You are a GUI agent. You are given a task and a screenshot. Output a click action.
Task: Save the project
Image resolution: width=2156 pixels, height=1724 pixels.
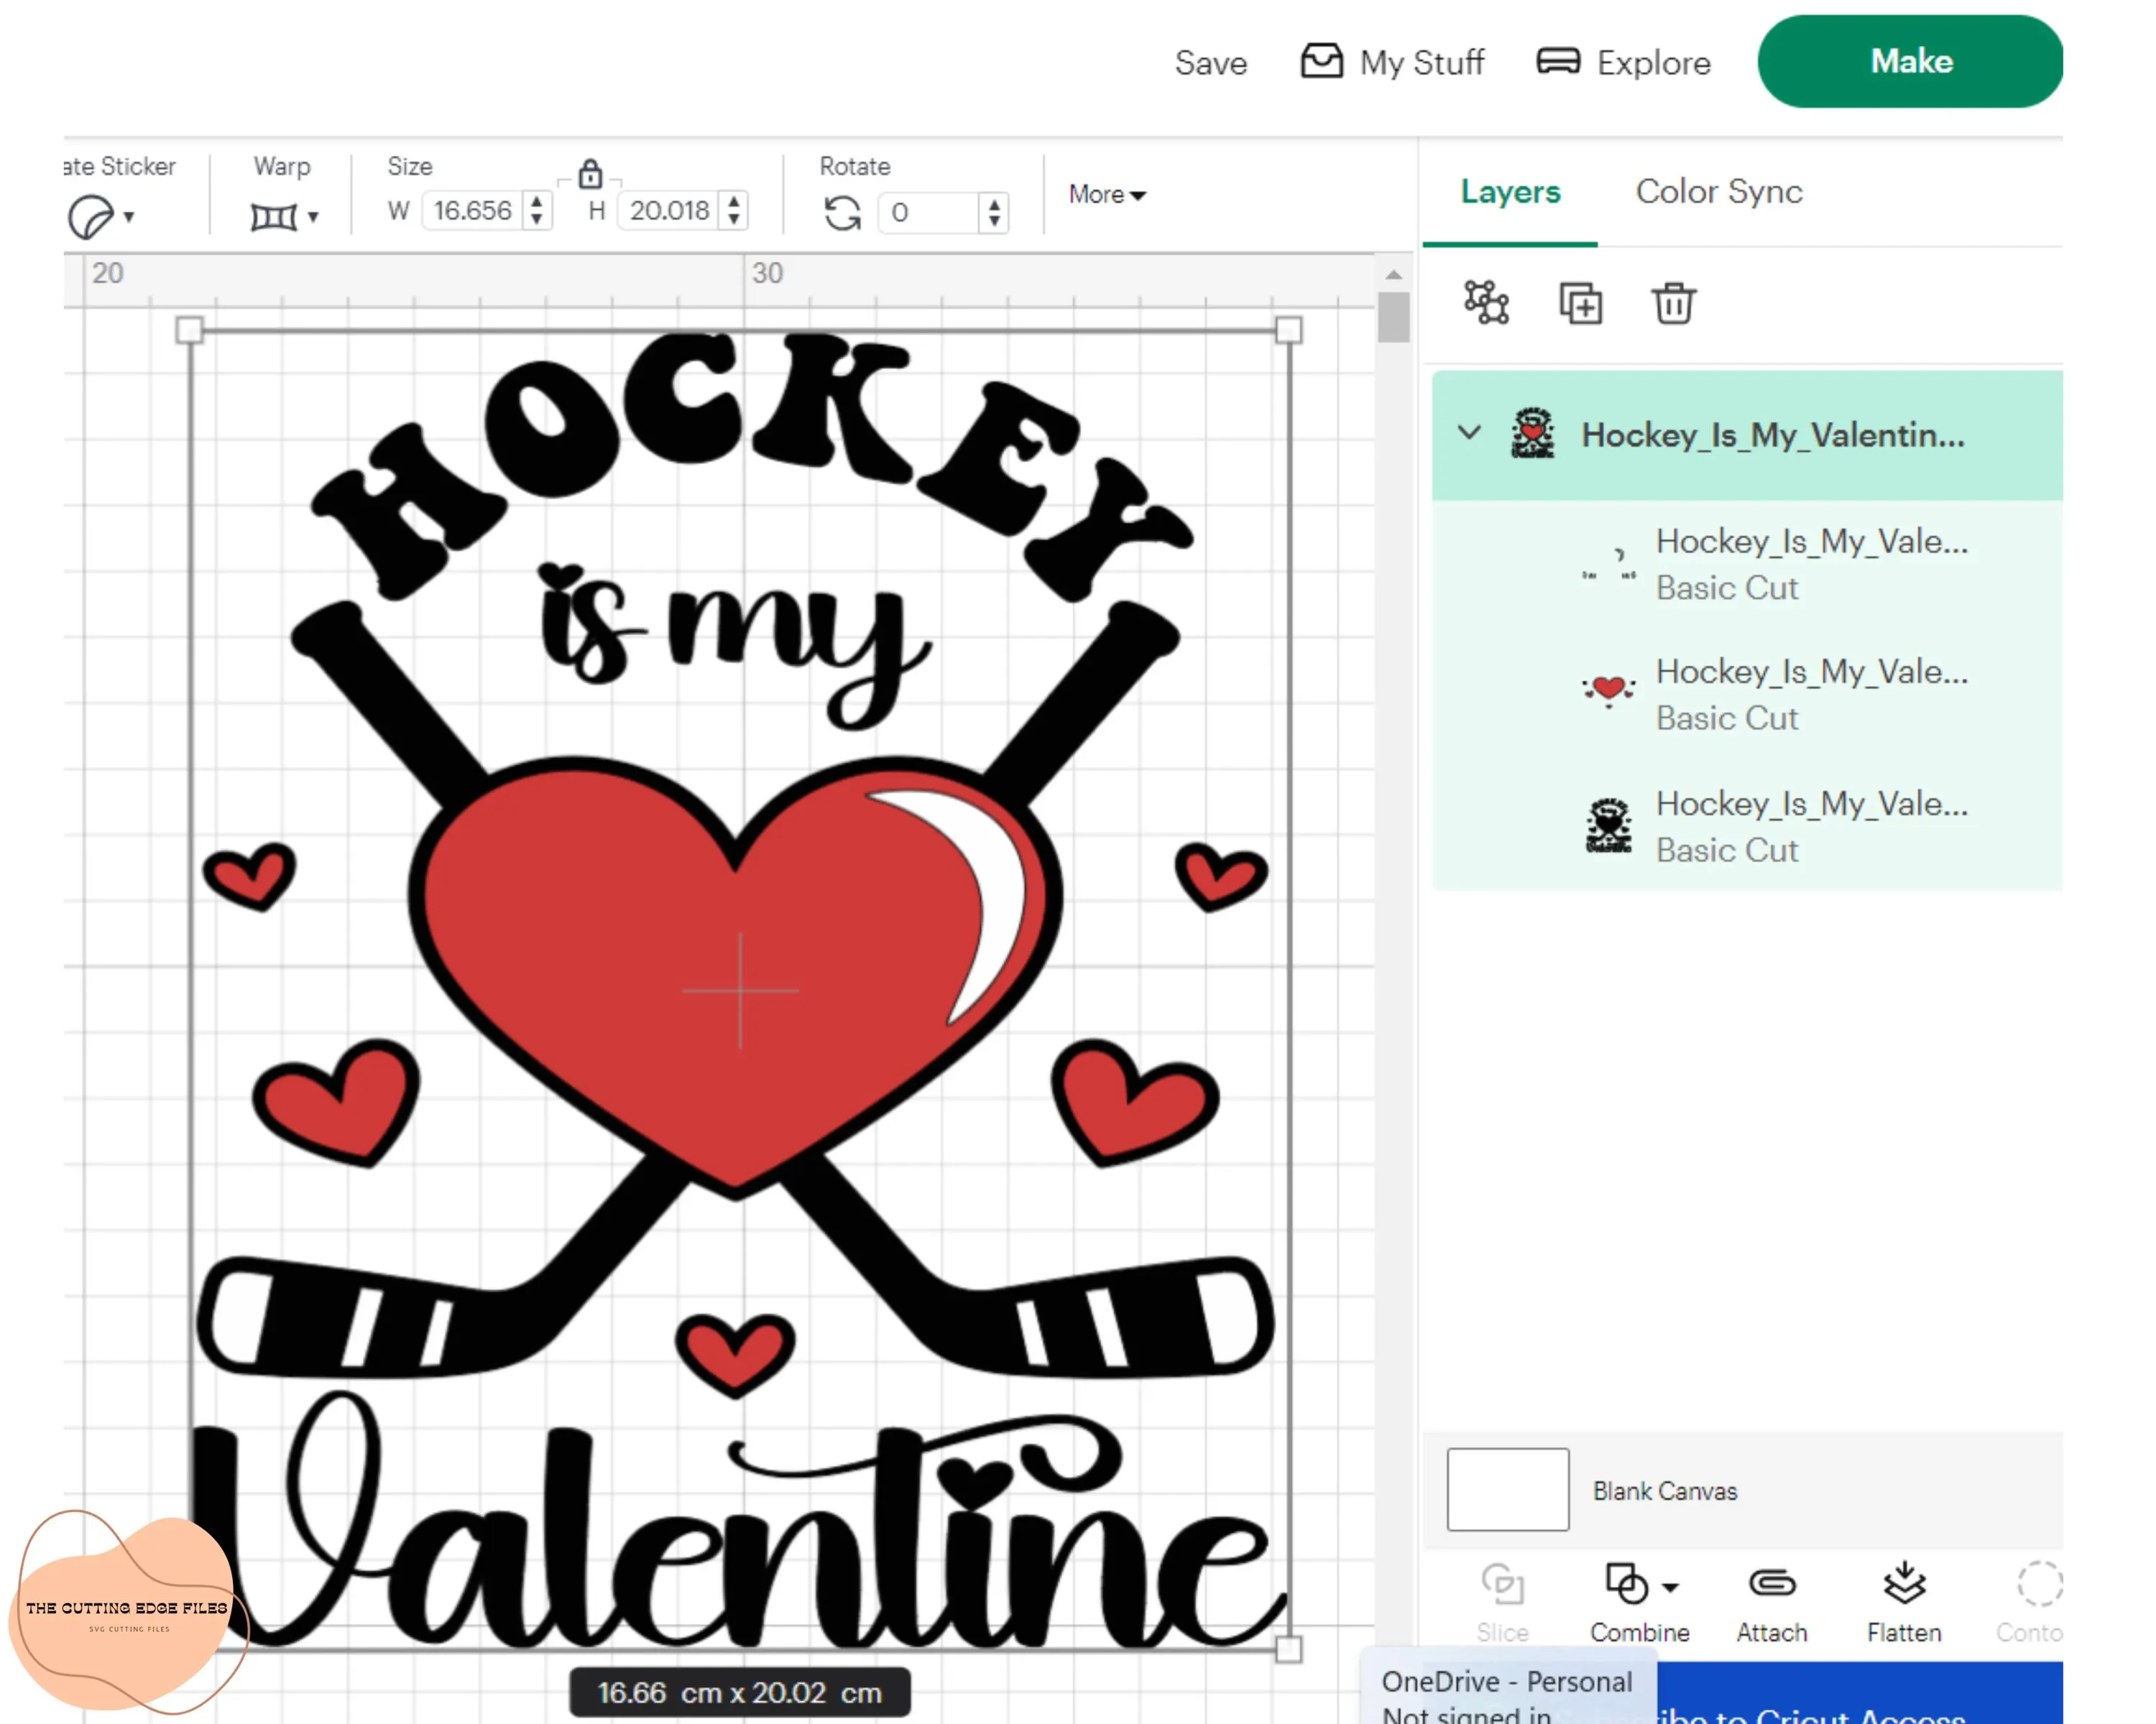point(1210,63)
